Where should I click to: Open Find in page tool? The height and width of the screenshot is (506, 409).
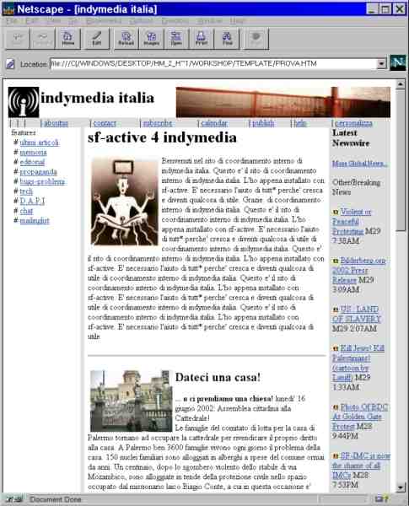(x=227, y=39)
